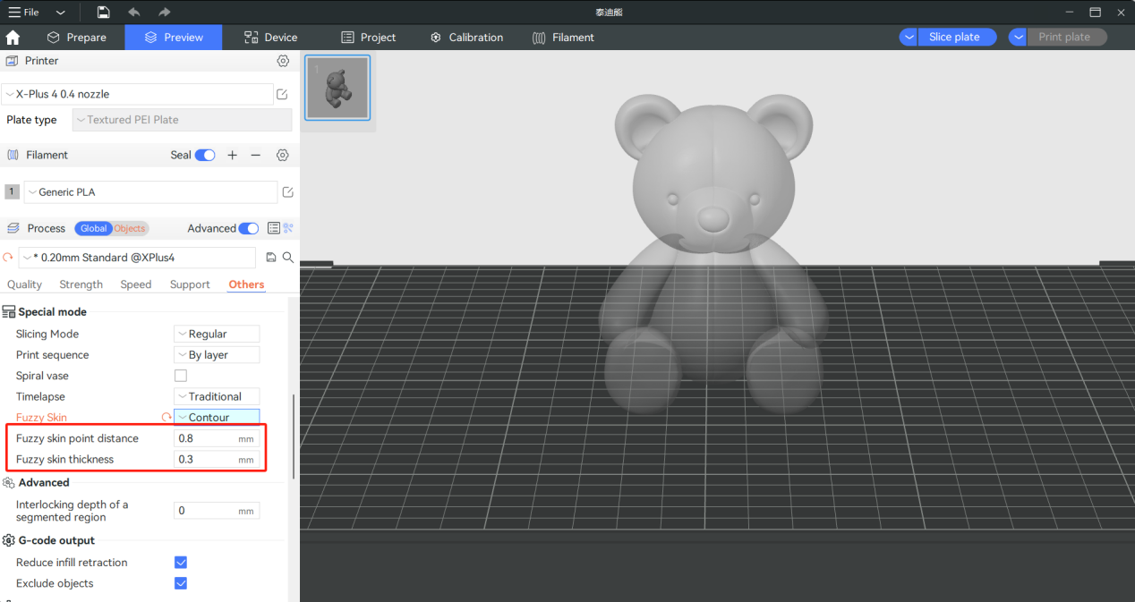
Task: Open the Print sequence By layer dropdown
Action: tap(217, 355)
